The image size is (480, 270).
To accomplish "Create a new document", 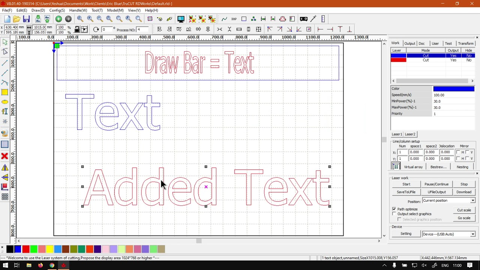I will pyautogui.click(x=7, y=19).
